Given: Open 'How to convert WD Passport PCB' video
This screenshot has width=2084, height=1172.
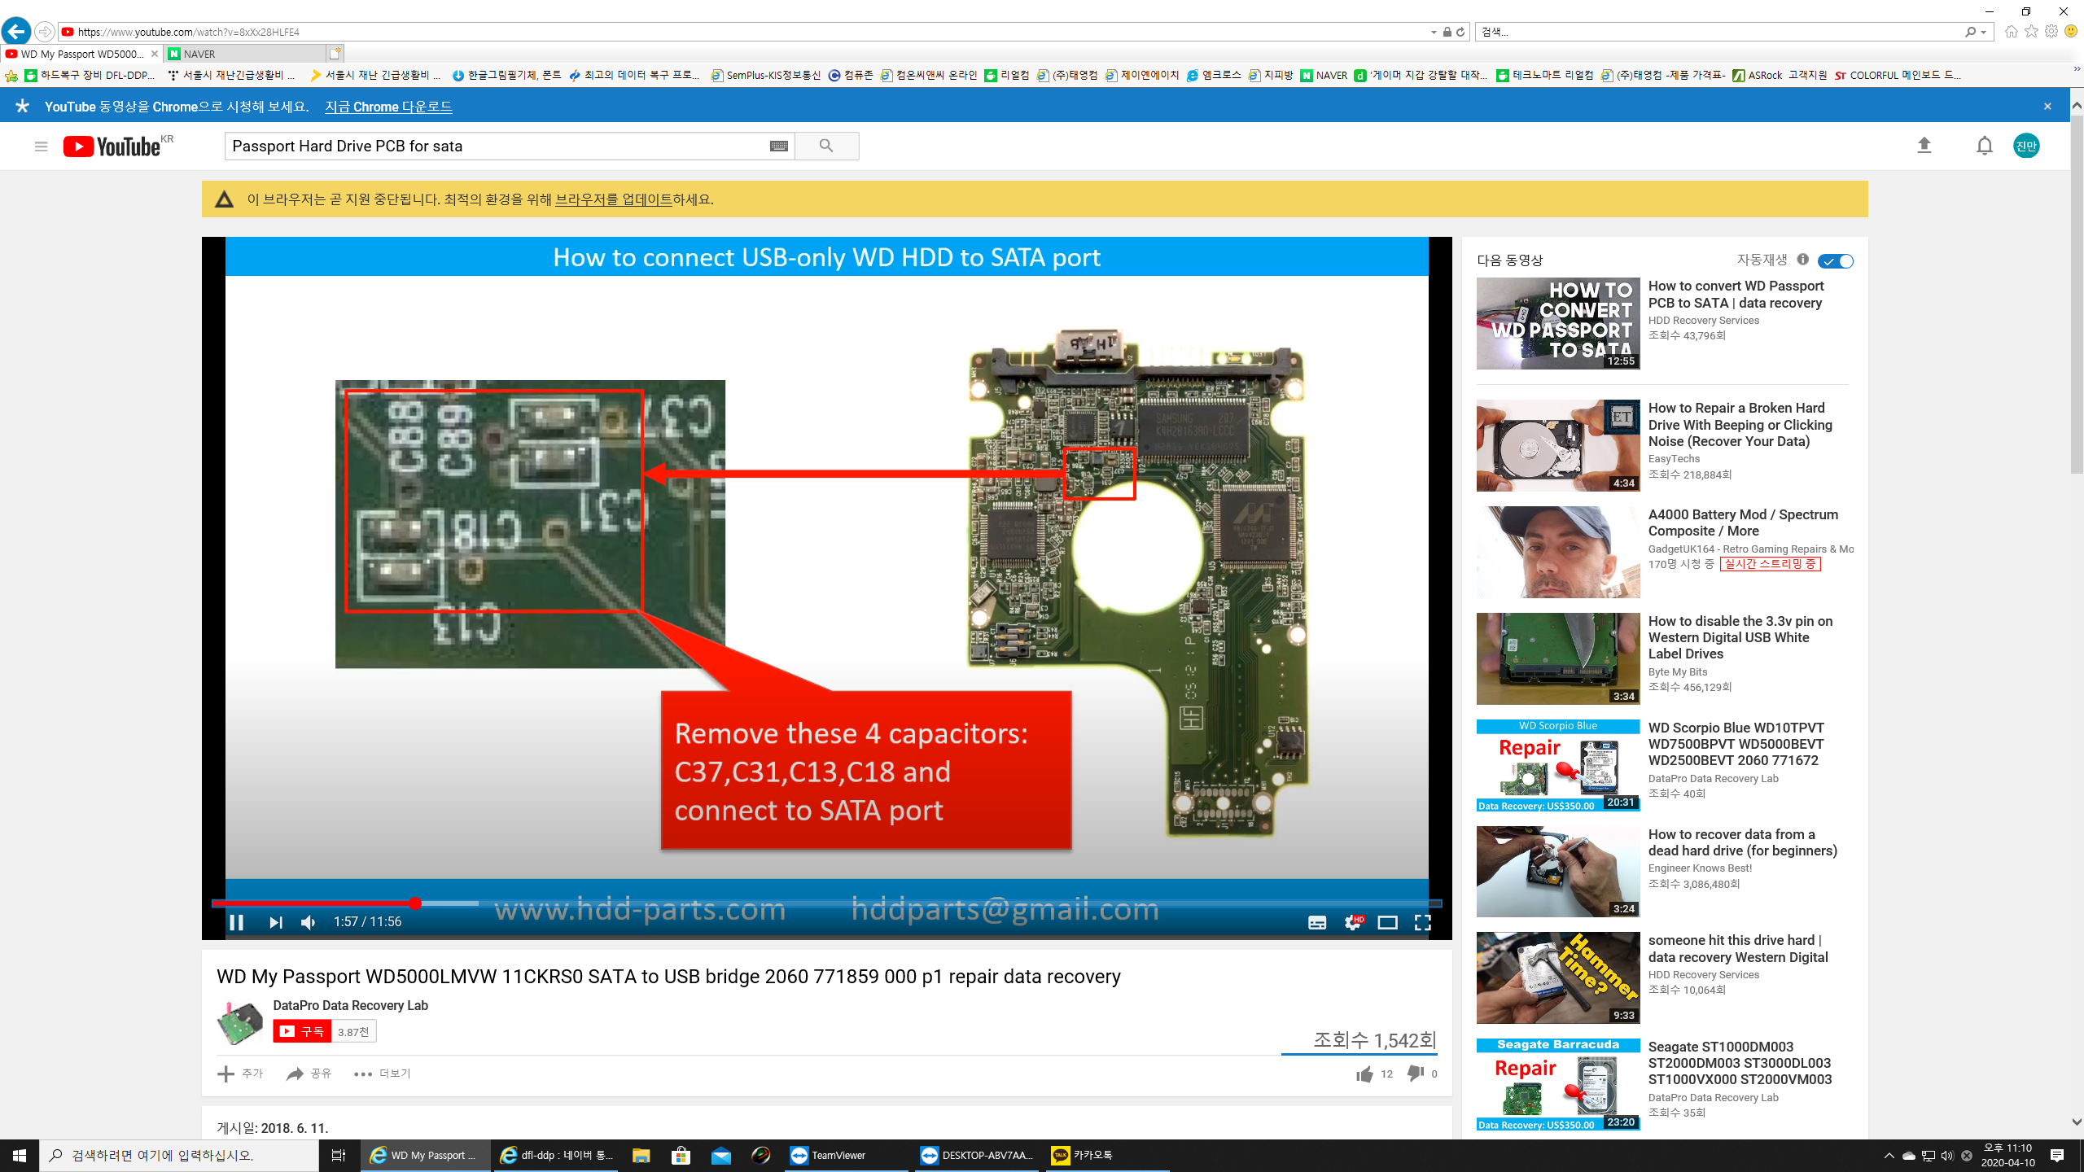Looking at the screenshot, I should [1736, 295].
